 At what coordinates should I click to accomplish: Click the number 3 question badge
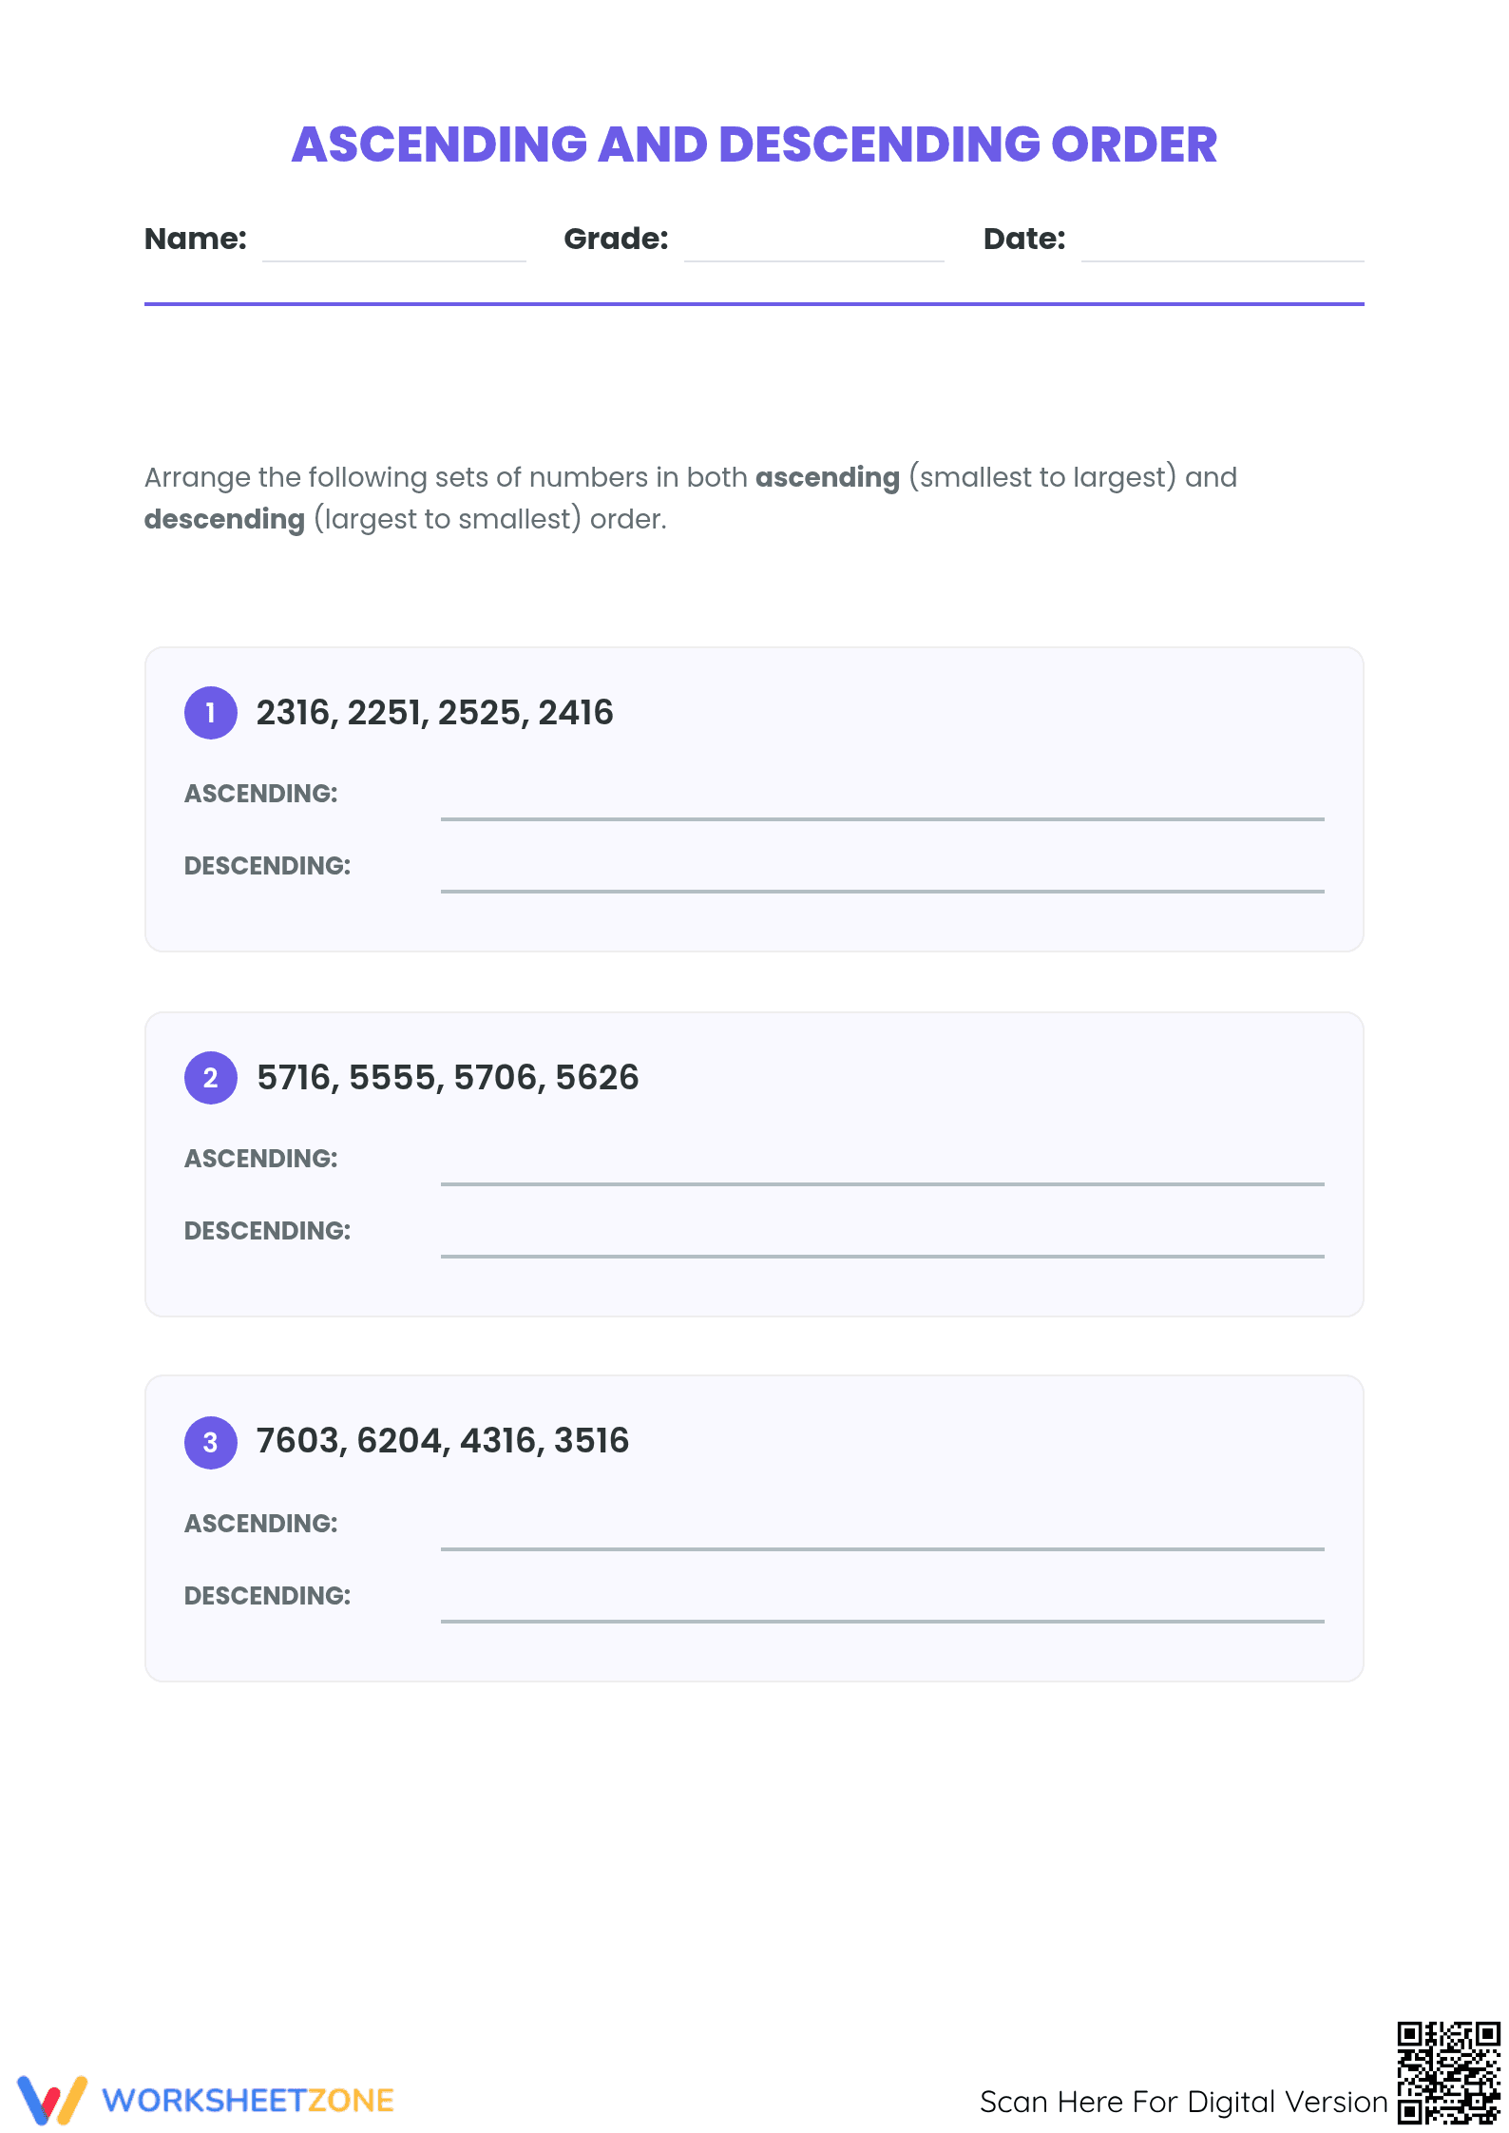tap(211, 1443)
